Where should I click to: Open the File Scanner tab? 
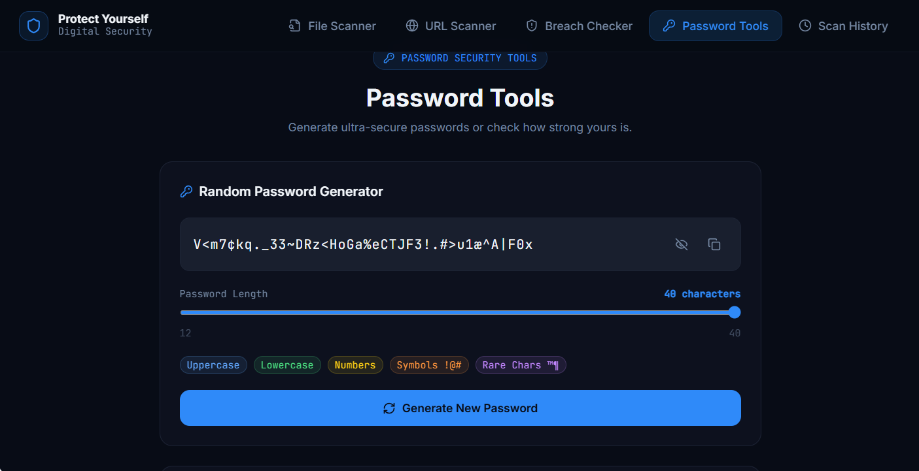click(332, 26)
